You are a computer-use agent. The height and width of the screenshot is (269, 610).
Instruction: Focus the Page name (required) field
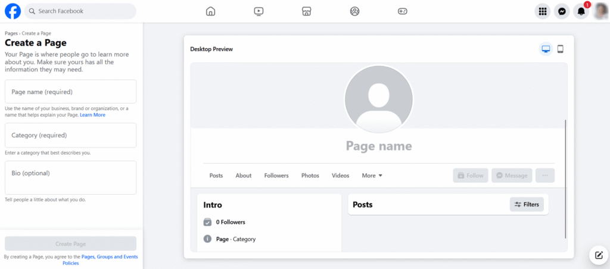tap(71, 92)
